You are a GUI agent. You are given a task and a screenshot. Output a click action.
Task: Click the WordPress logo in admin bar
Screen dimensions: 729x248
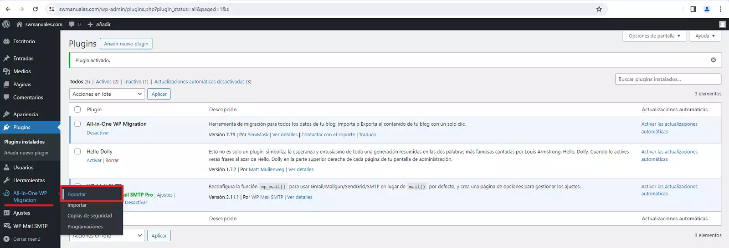[6, 24]
